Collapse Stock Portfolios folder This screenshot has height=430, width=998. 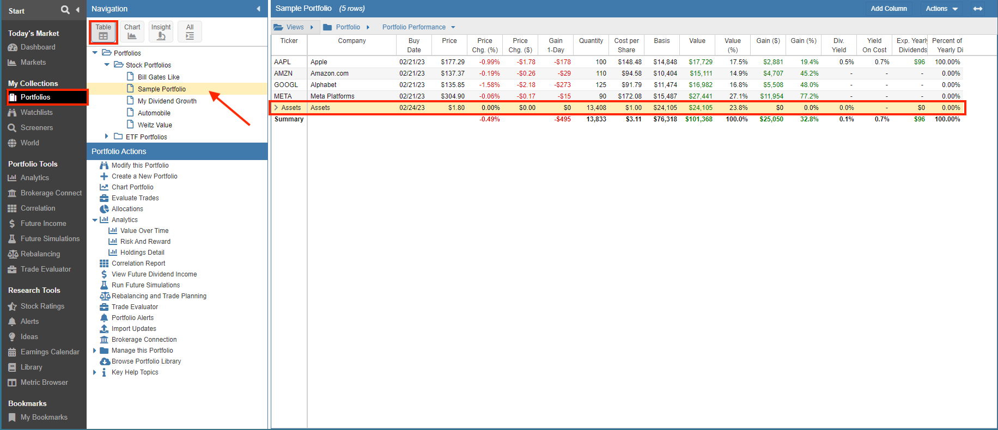[x=107, y=65]
